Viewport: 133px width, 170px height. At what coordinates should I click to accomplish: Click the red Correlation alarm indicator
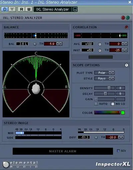pyautogui.click(x=126, y=27)
